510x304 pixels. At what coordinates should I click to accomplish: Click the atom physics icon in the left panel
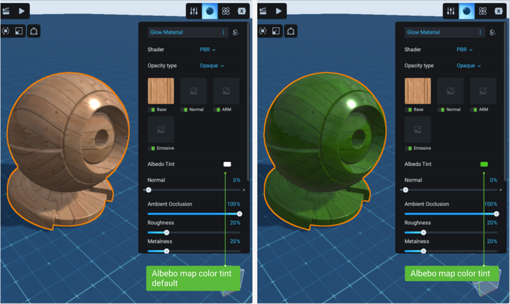pyautogui.click(x=226, y=11)
